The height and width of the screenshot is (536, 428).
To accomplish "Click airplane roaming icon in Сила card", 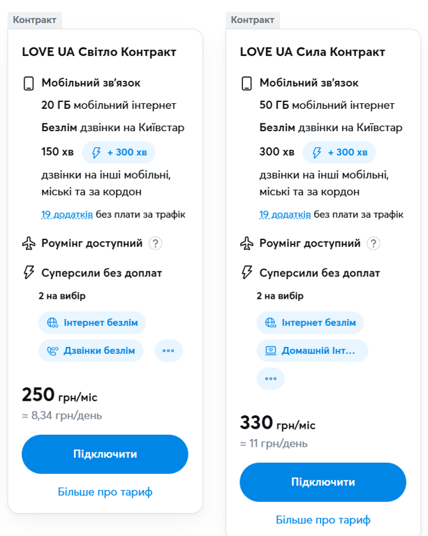I will 246,244.
